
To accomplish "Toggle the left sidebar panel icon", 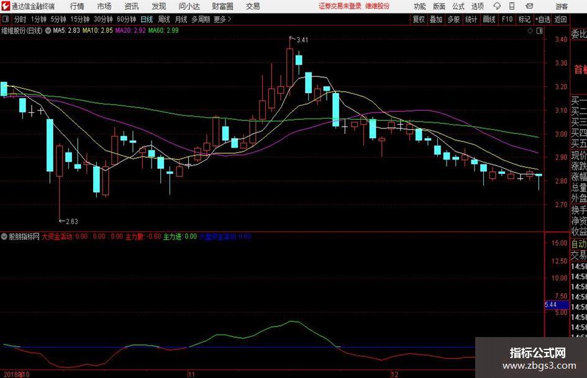I will click(x=6, y=19).
